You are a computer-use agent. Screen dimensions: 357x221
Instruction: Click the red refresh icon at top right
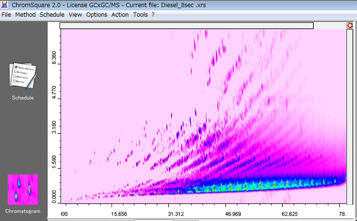[350, 25]
